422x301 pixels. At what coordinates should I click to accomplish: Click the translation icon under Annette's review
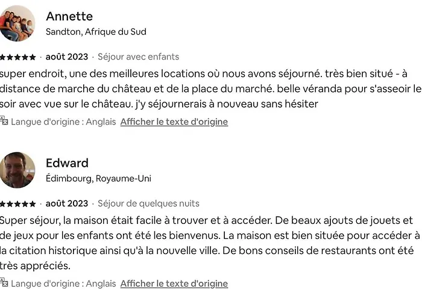click(x=4, y=121)
